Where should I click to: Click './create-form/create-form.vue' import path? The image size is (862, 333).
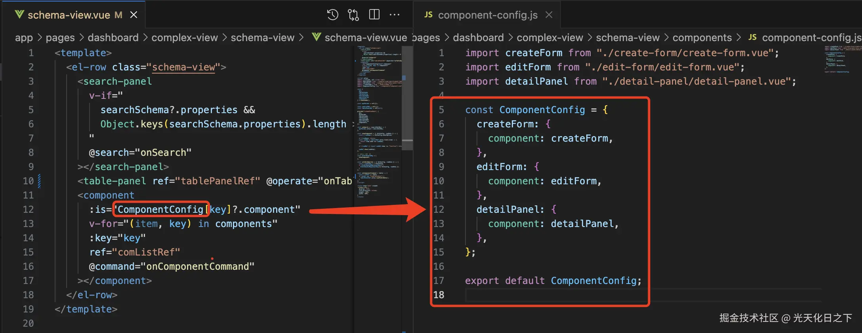tap(685, 53)
